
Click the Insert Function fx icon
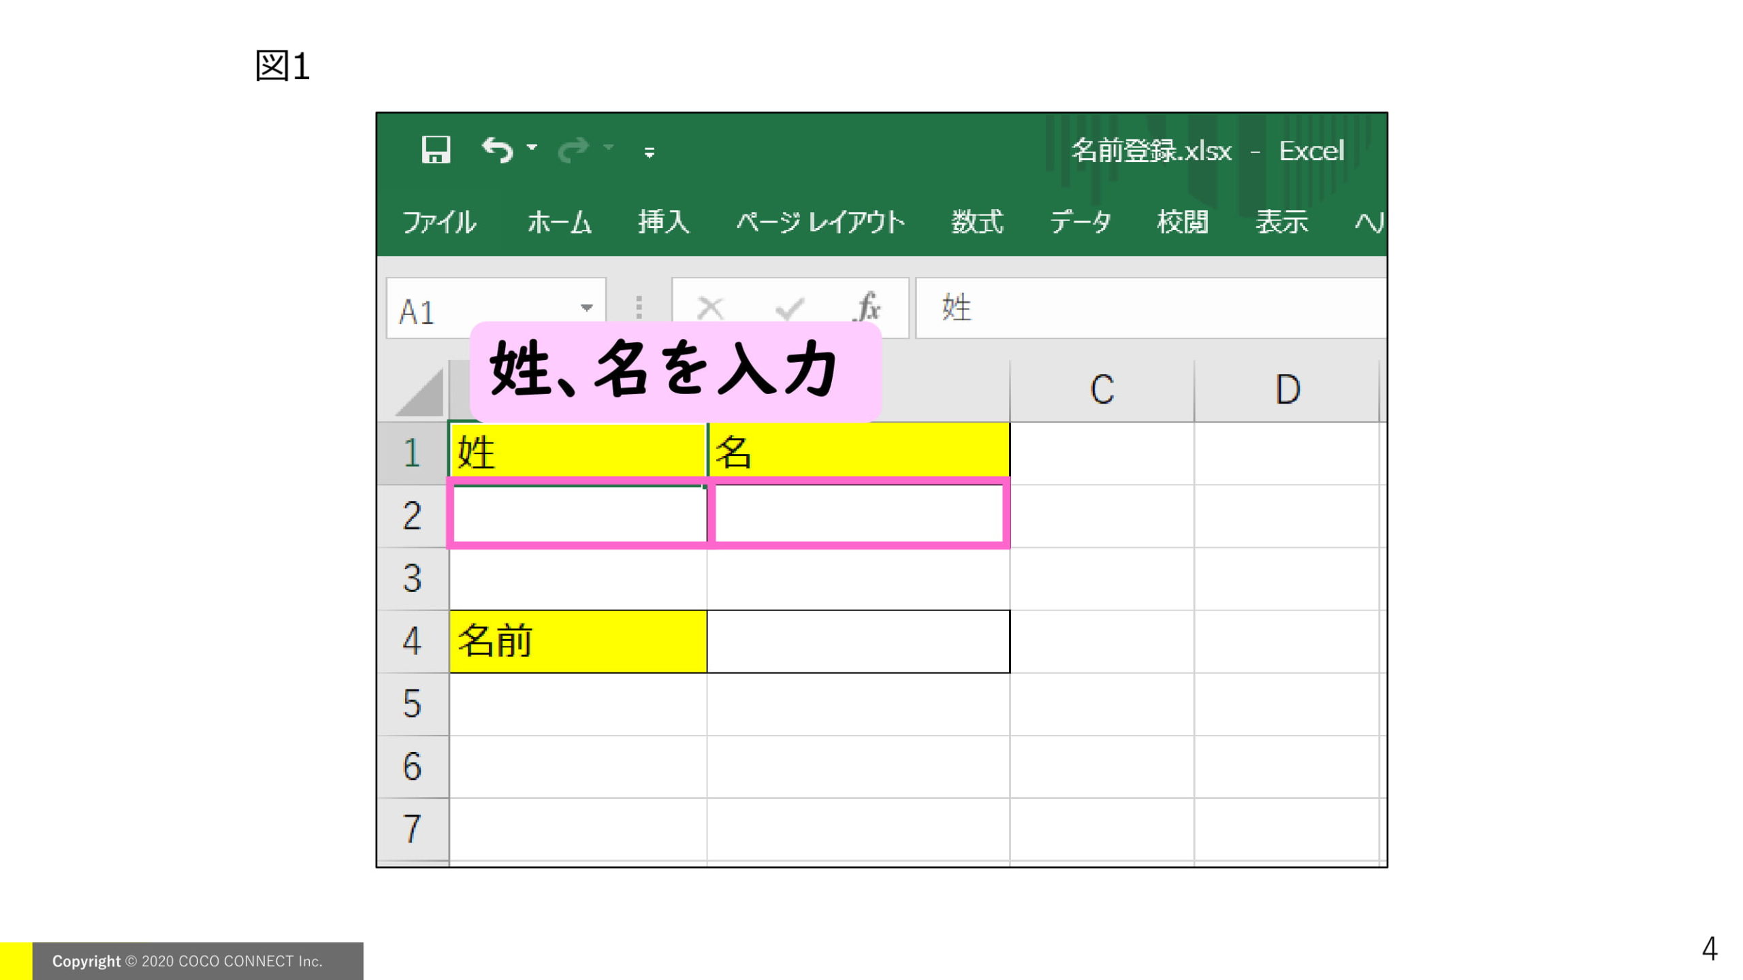click(x=867, y=307)
